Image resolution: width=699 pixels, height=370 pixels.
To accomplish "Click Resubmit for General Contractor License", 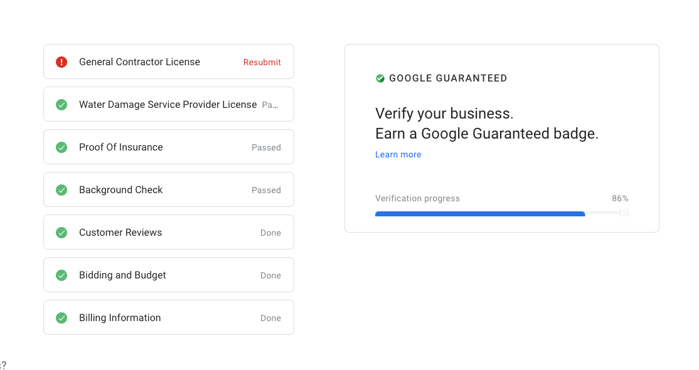I will 262,63.
